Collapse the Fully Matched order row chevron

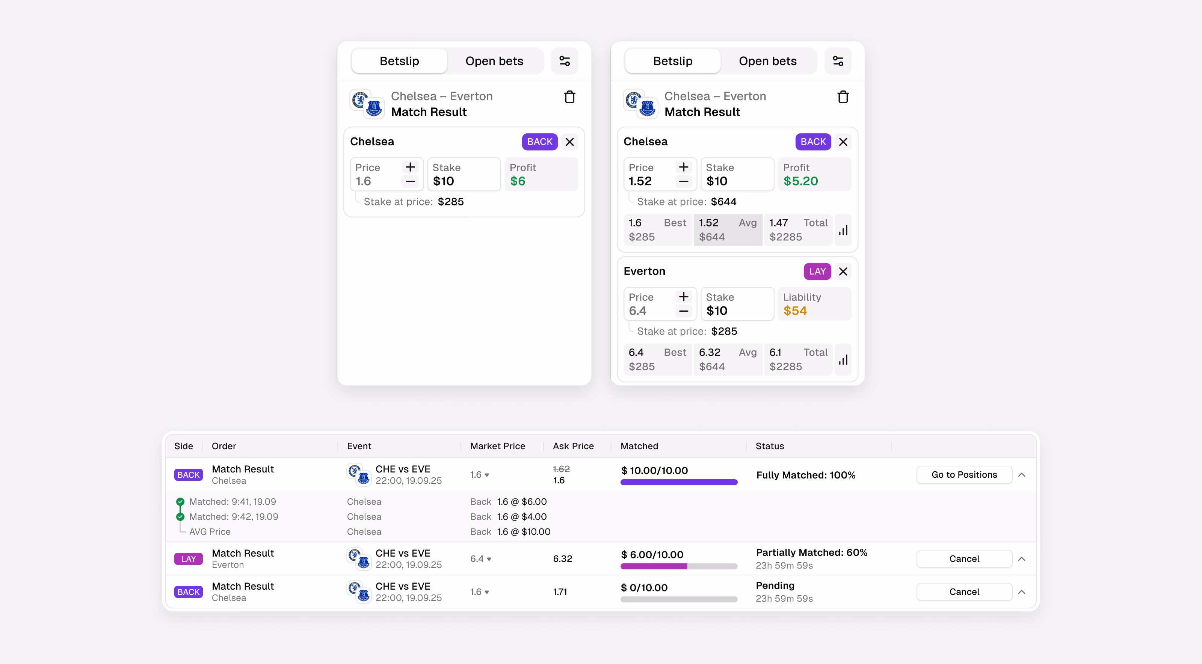1021,475
